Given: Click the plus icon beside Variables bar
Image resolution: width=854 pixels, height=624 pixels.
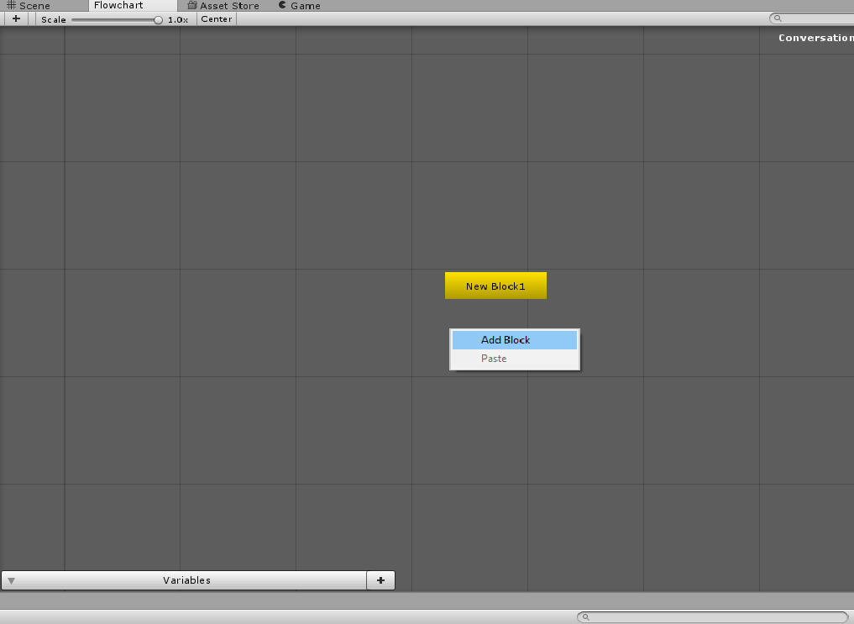Looking at the screenshot, I should point(380,579).
